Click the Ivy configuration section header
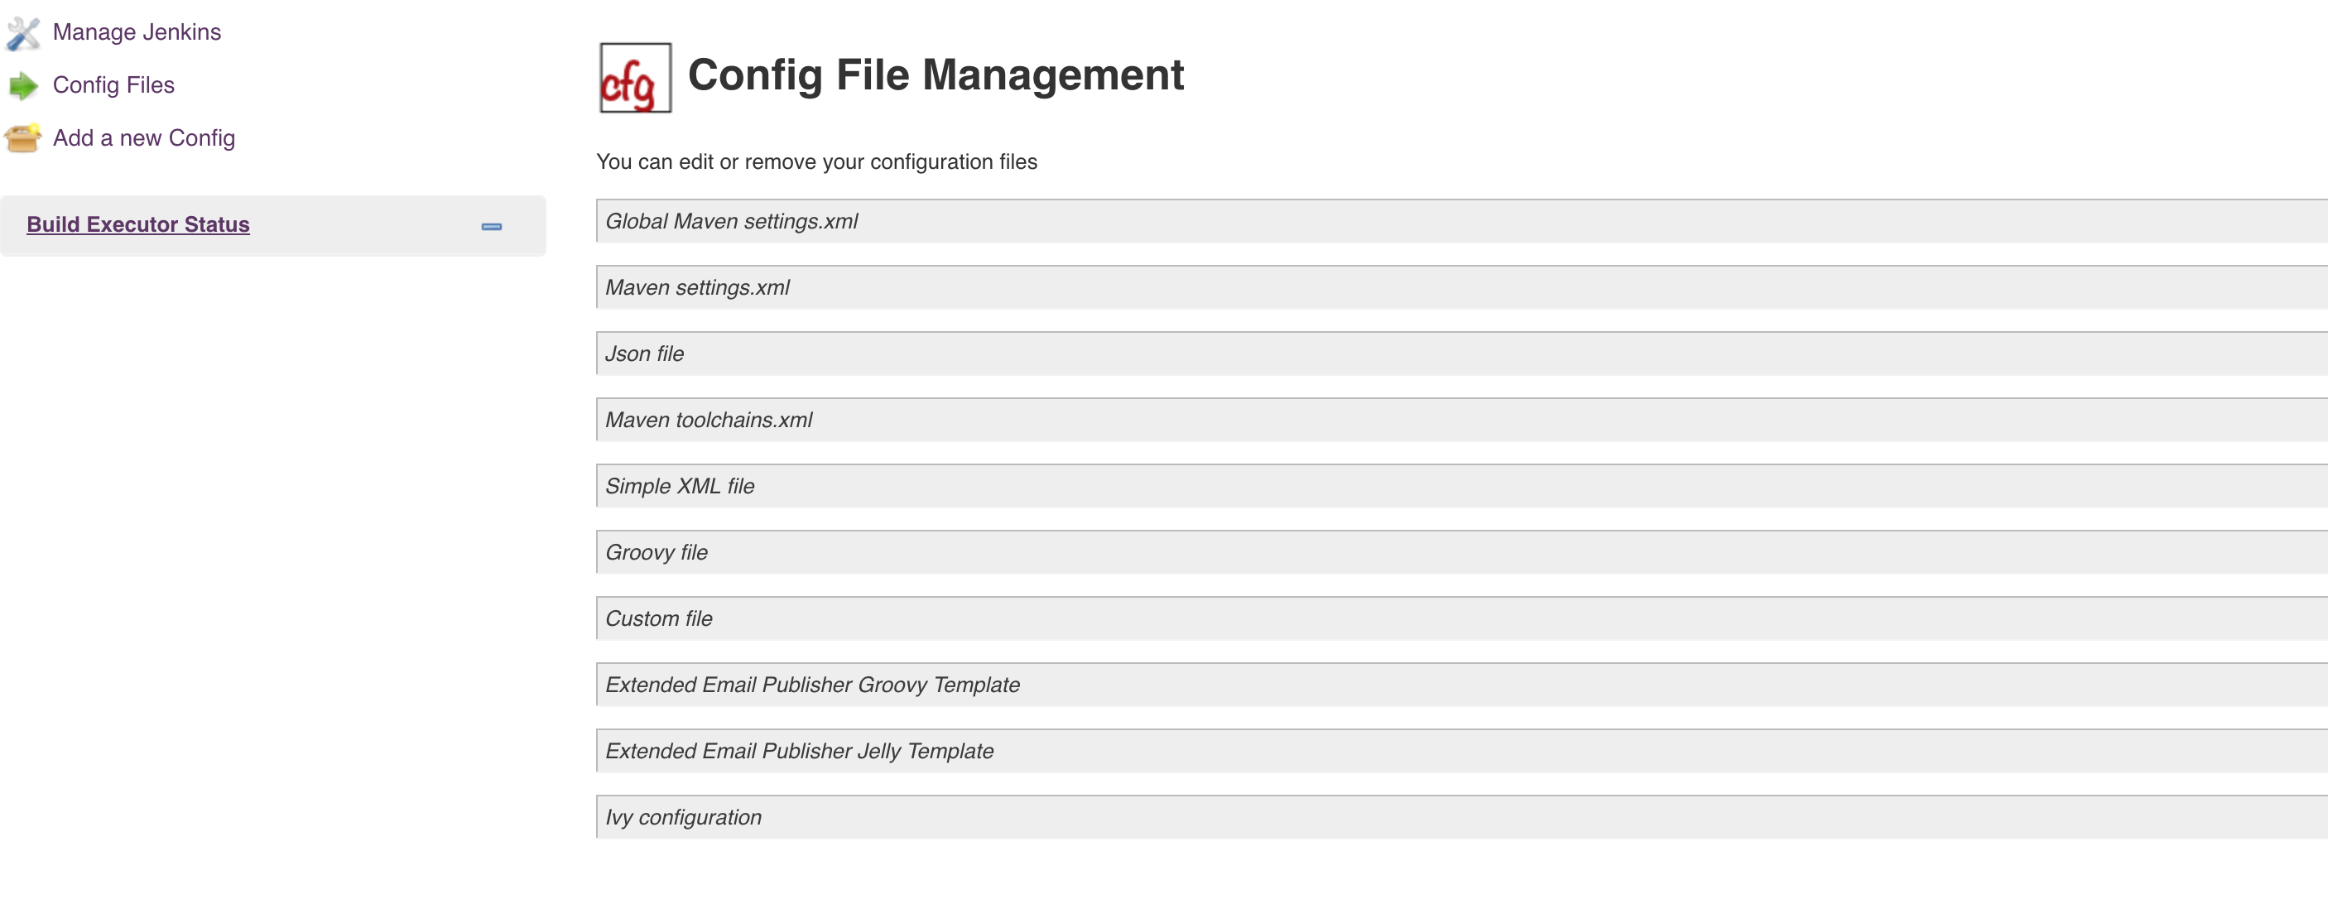The height and width of the screenshot is (904, 2328). [x=683, y=817]
